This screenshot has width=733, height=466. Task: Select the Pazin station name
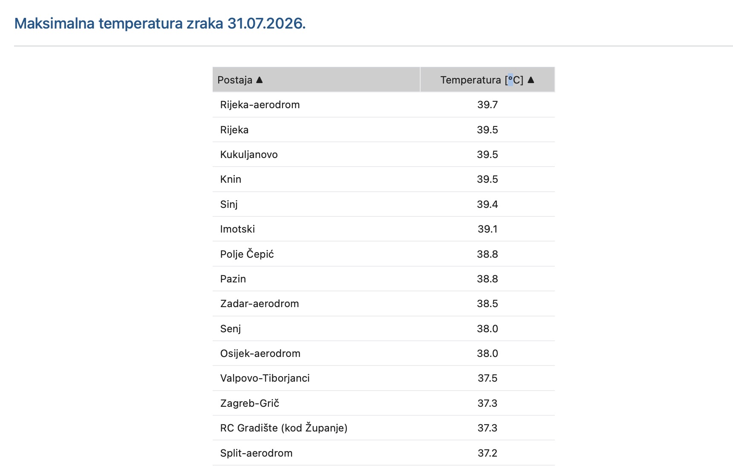click(x=233, y=279)
